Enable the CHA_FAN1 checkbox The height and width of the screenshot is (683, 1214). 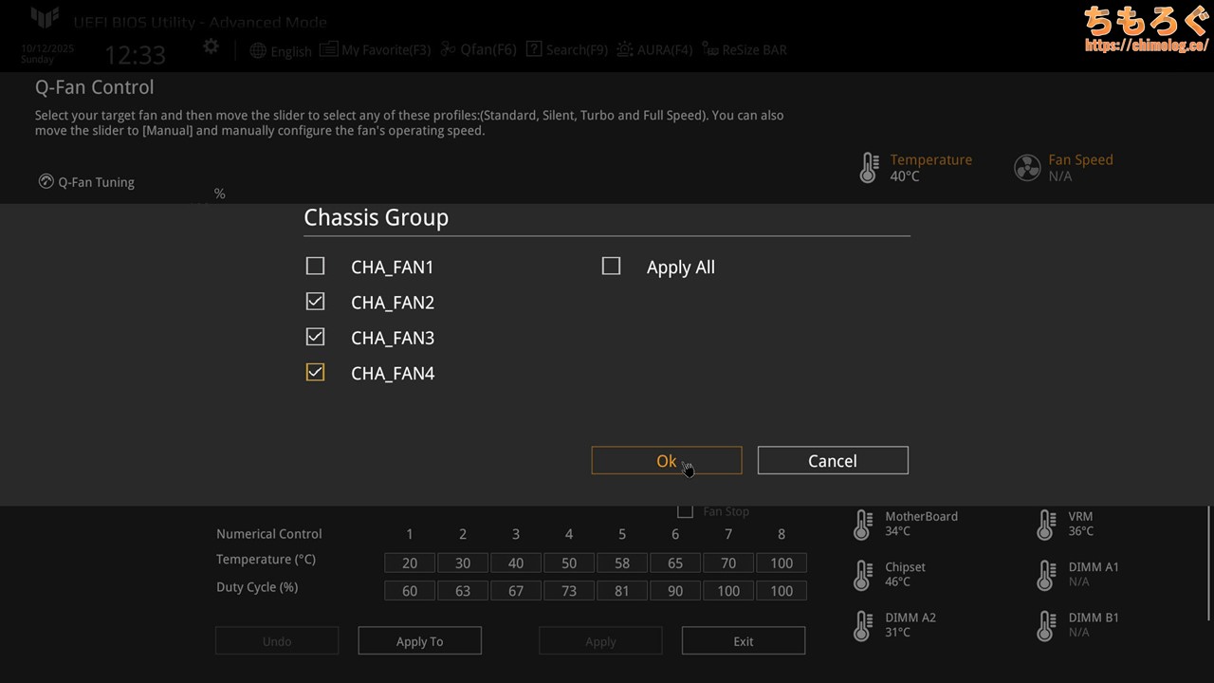[x=316, y=267]
